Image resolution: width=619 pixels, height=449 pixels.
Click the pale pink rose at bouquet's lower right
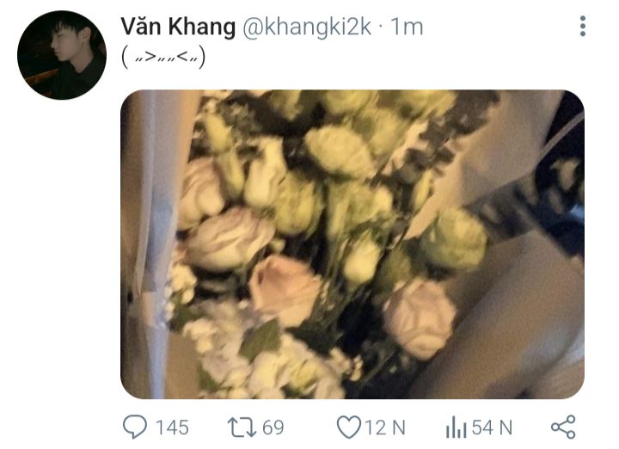coord(420,318)
